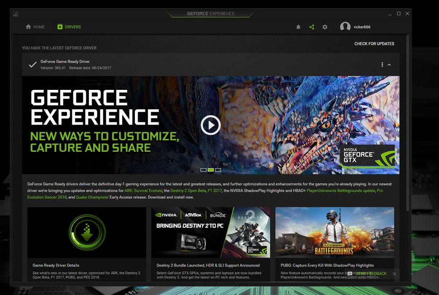The image size is (439, 295).
Task: Click SEND FEEDBACK
Action: (x=372, y=273)
